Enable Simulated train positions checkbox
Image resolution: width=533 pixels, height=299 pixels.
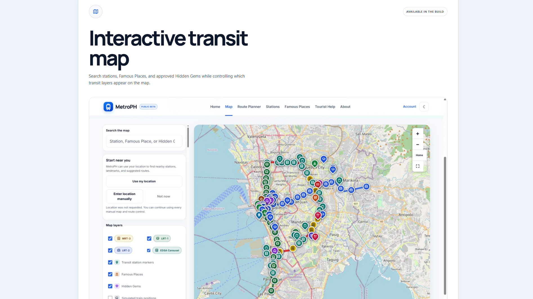[110, 298]
